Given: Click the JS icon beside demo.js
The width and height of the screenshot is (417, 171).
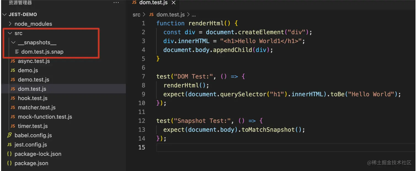Looking at the screenshot, I should coord(13,70).
